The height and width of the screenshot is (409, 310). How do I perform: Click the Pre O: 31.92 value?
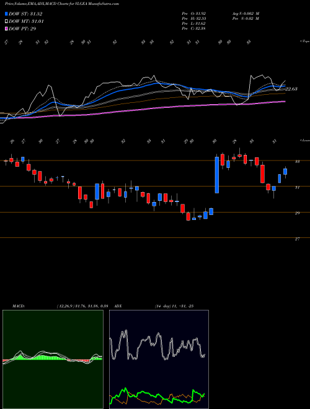(194, 14)
